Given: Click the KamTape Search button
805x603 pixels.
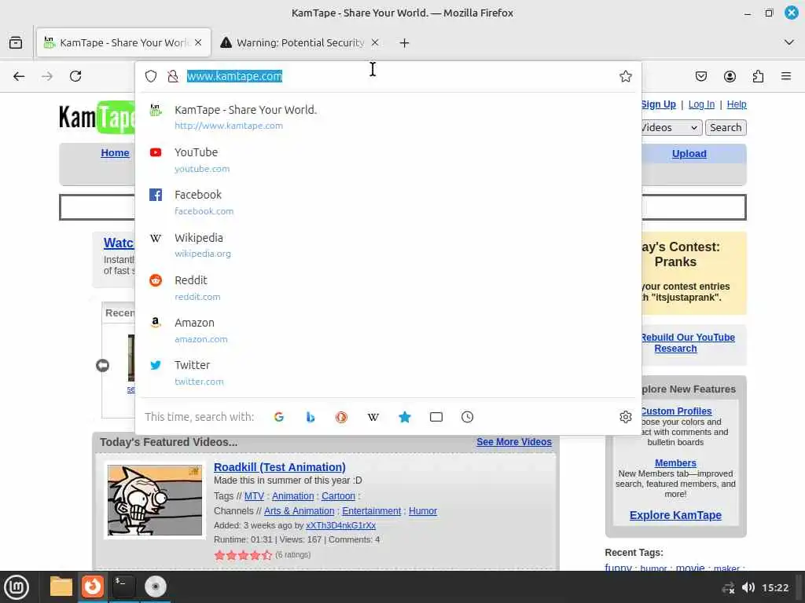Looking at the screenshot, I should [x=726, y=128].
